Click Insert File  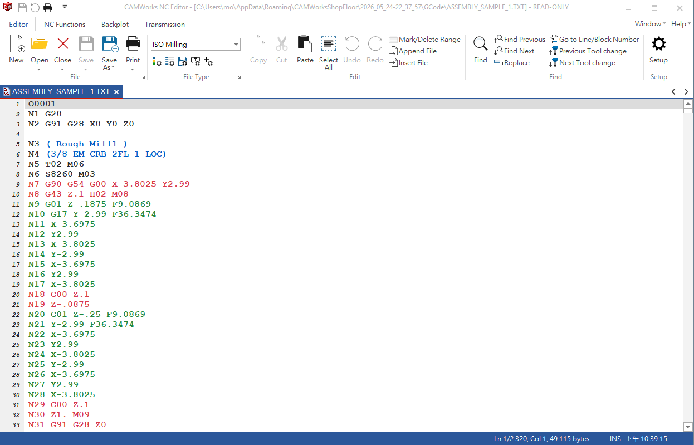coord(408,63)
